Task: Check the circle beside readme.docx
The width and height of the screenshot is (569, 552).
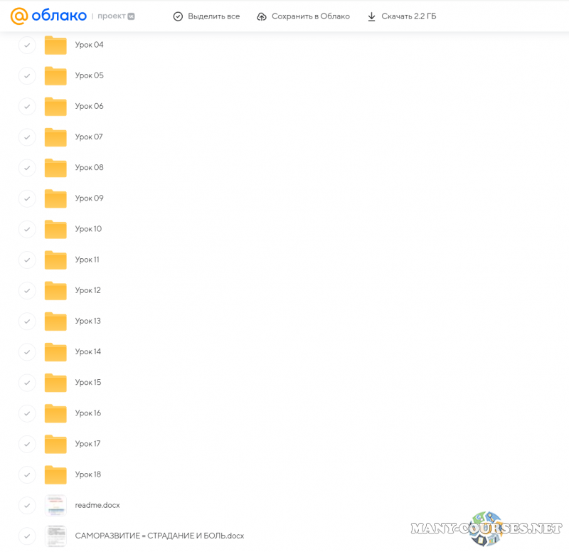Action: coord(27,506)
